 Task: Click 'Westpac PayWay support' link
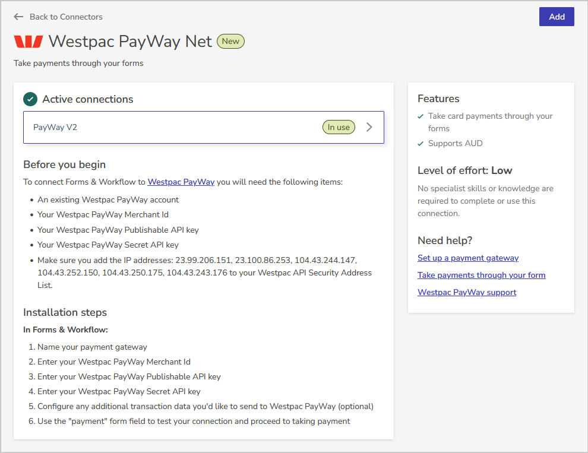(467, 292)
